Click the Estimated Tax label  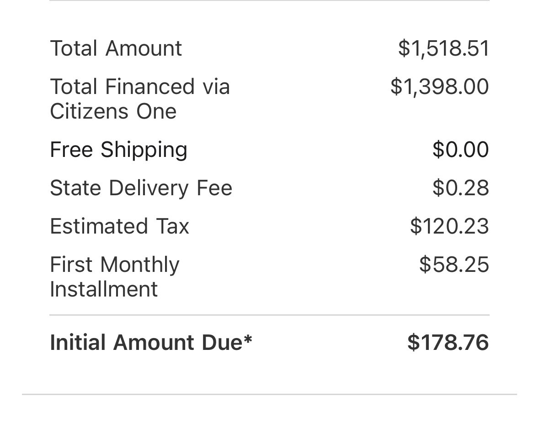pos(120,226)
